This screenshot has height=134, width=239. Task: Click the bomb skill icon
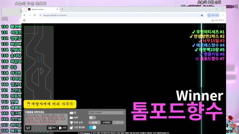[x=71, y=127]
